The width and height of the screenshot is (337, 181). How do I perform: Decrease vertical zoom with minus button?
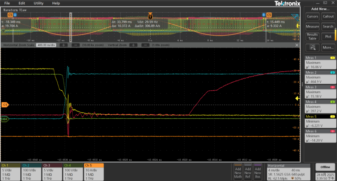tap(145, 45)
